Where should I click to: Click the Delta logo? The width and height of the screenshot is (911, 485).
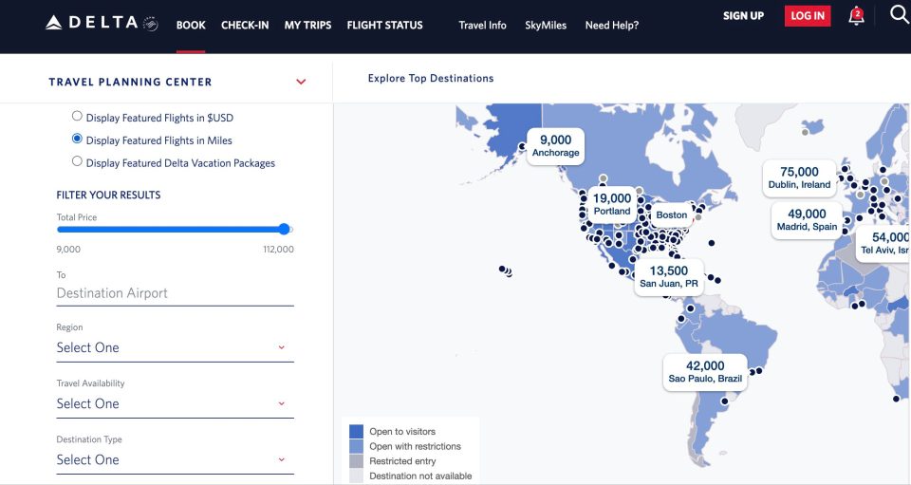coord(101,23)
